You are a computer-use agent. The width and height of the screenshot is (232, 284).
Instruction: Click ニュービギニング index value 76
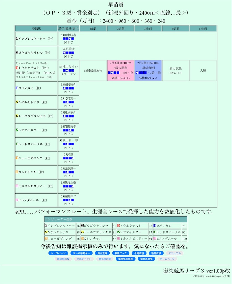click(78, 239)
